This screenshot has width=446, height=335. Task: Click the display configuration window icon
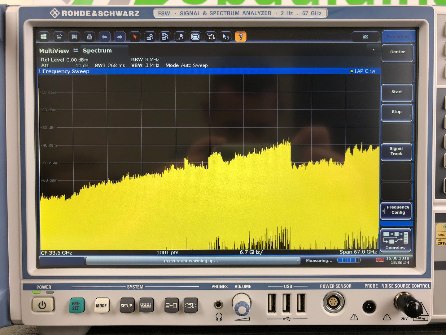(195, 37)
